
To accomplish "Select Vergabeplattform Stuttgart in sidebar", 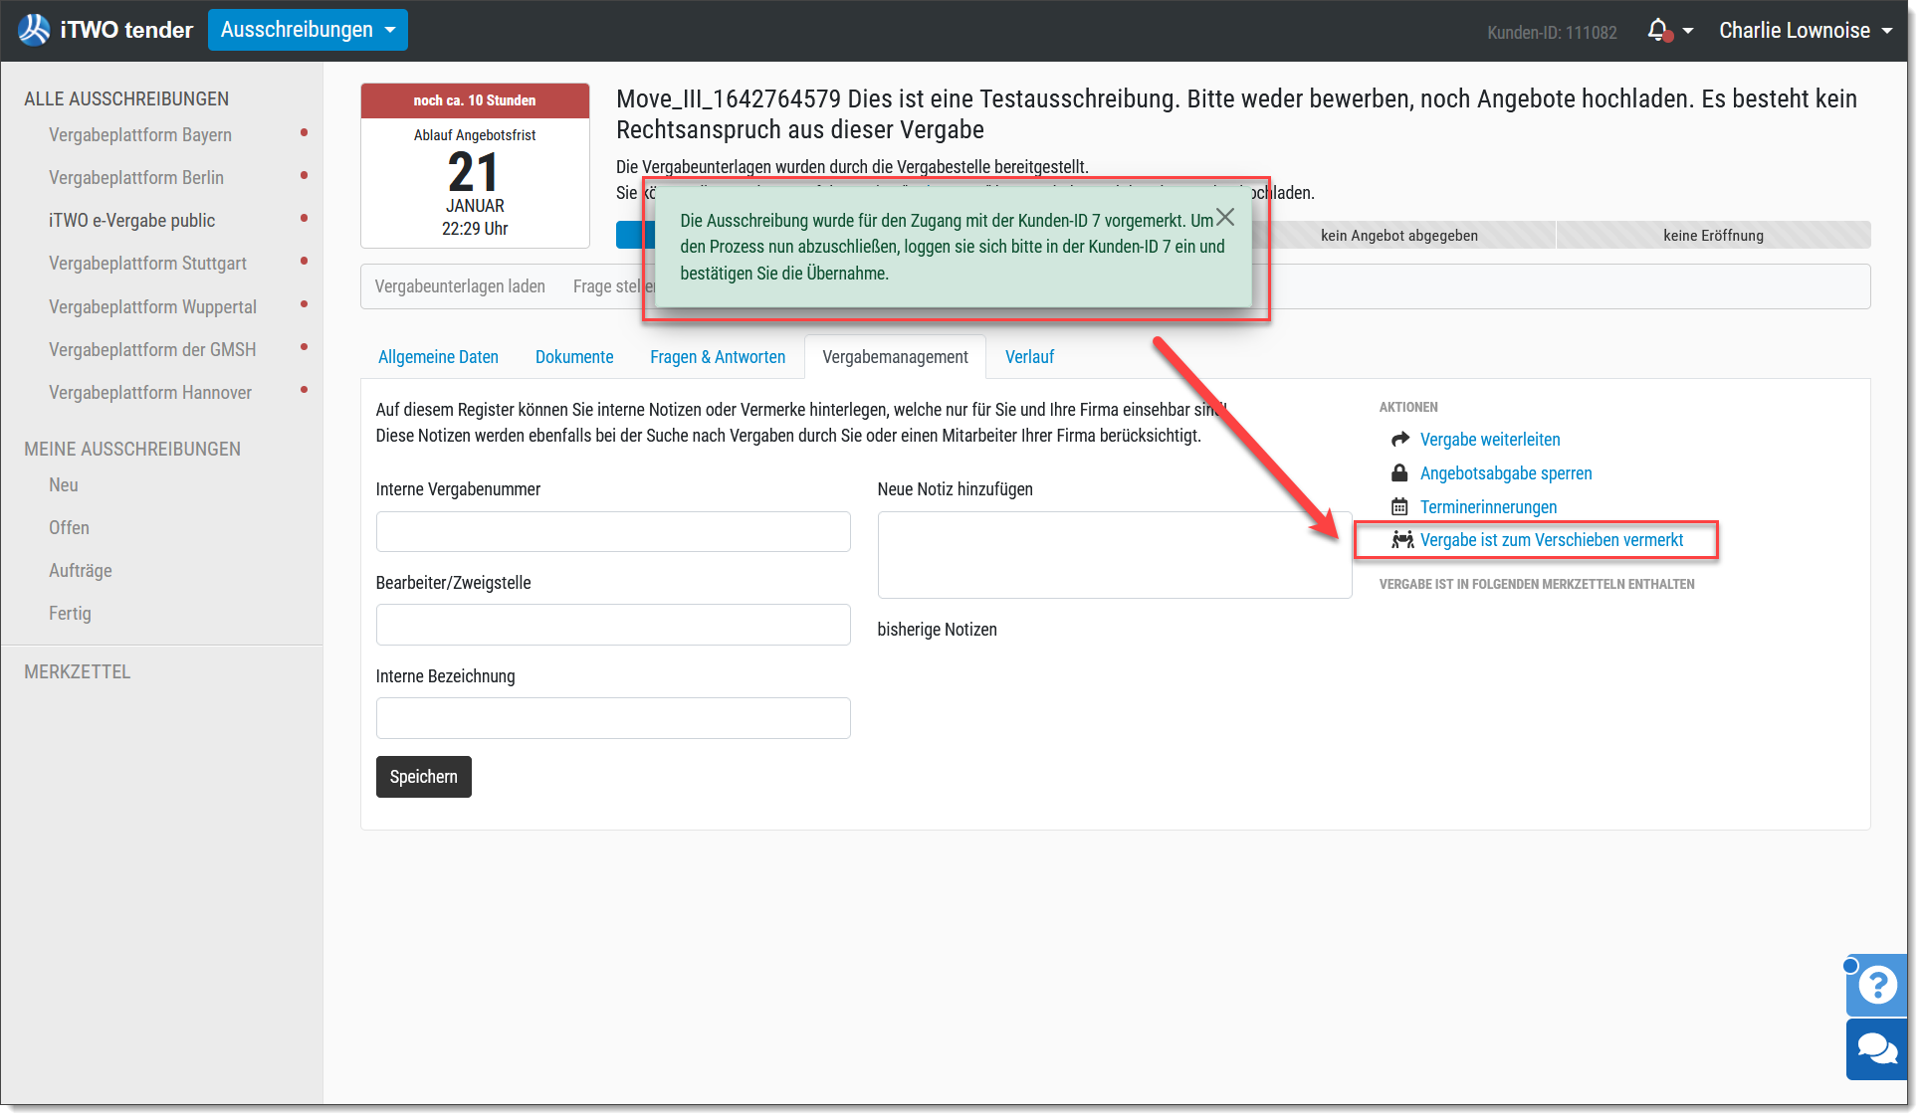I will [147, 263].
